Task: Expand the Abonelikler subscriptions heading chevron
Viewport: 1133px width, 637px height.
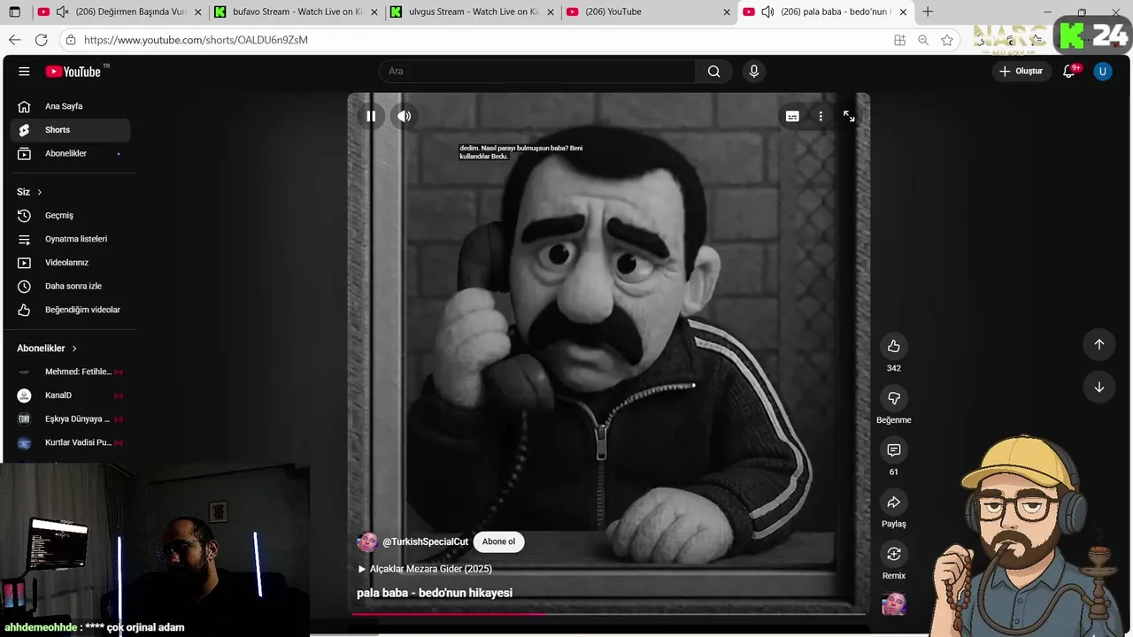Action: (74, 349)
